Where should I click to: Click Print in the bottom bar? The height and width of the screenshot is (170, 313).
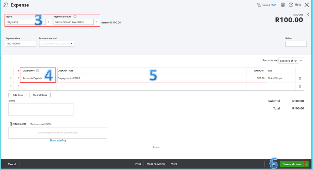(138, 164)
